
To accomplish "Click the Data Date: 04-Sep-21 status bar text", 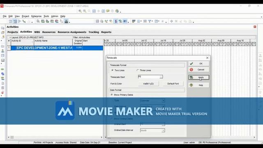I will point(90,143).
